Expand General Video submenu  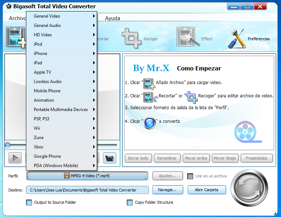[62, 16]
